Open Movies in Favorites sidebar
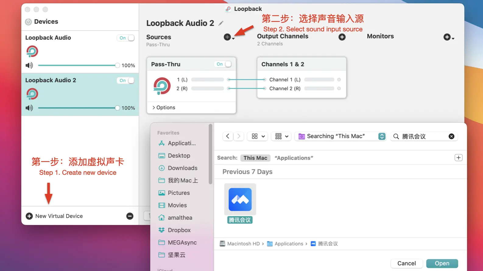483x271 pixels. click(x=172, y=205)
